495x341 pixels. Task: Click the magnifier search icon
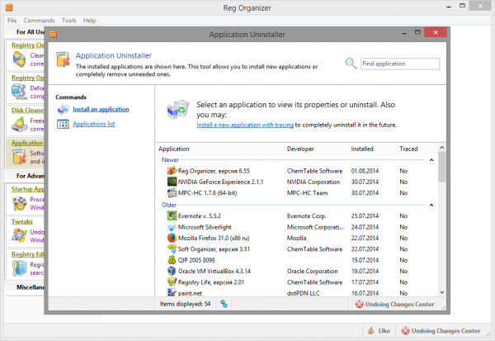pos(351,64)
